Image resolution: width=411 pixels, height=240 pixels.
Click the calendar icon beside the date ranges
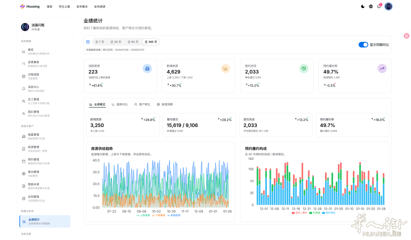[x=88, y=42]
